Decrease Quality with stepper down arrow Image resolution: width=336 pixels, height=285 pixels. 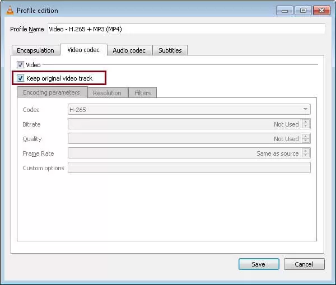click(306, 141)
